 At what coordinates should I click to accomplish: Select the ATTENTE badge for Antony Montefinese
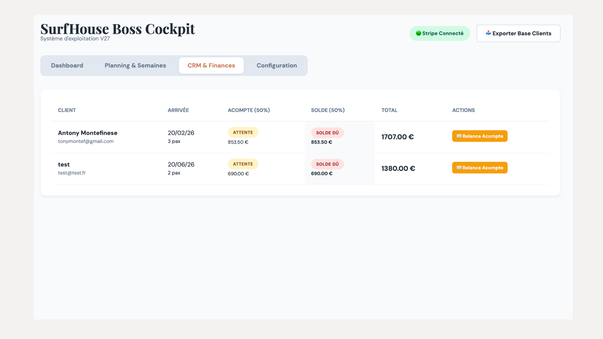(x=243, y=132)
